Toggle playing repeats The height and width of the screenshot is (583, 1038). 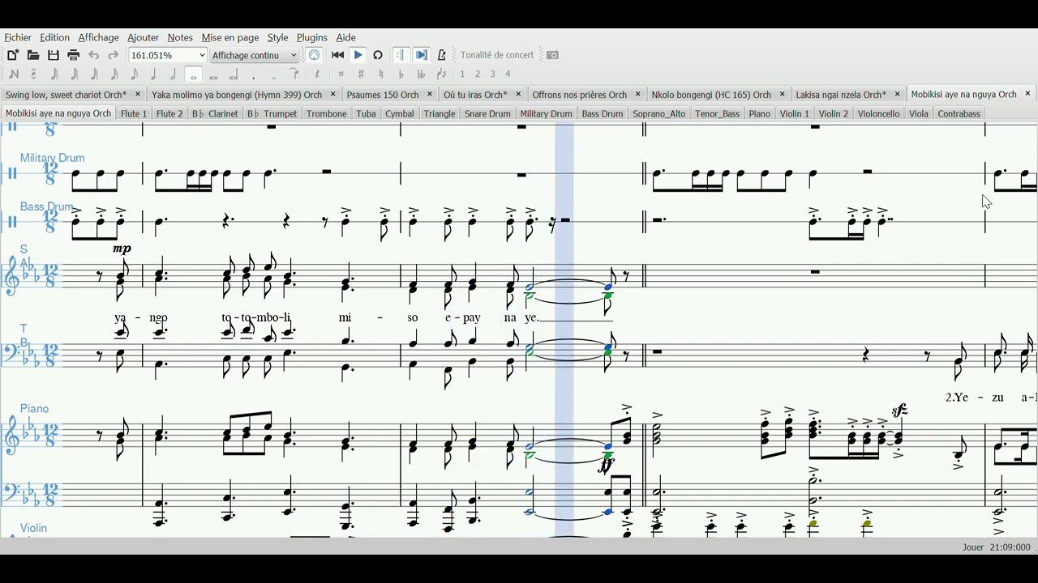click(x=400, y=55)
